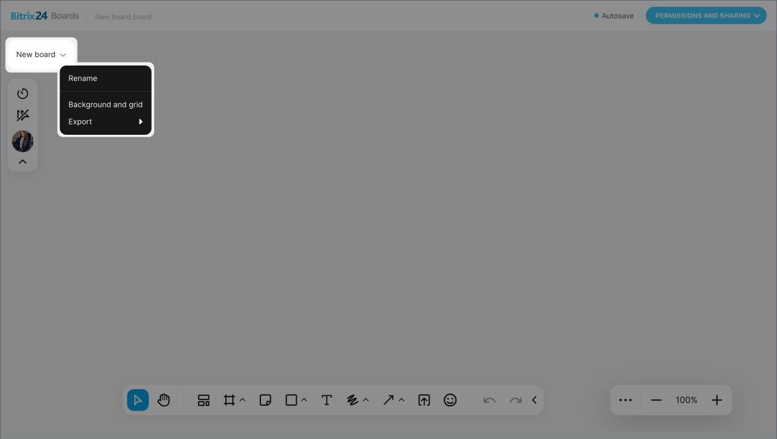Click the upload file icon
777x439 pixels.
click(x=424, y=400)
